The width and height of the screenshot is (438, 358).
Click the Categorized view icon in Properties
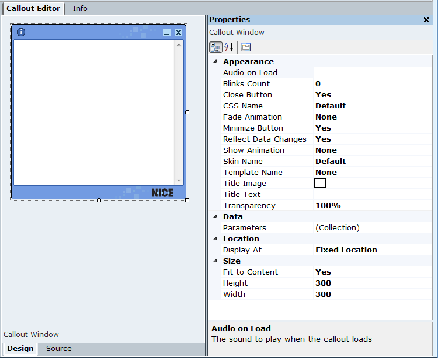(215, 47)
